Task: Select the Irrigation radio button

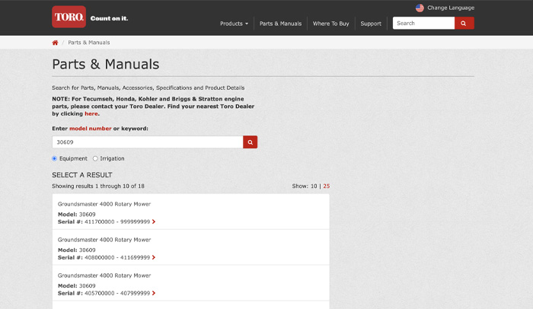Action: pos(95,158)
